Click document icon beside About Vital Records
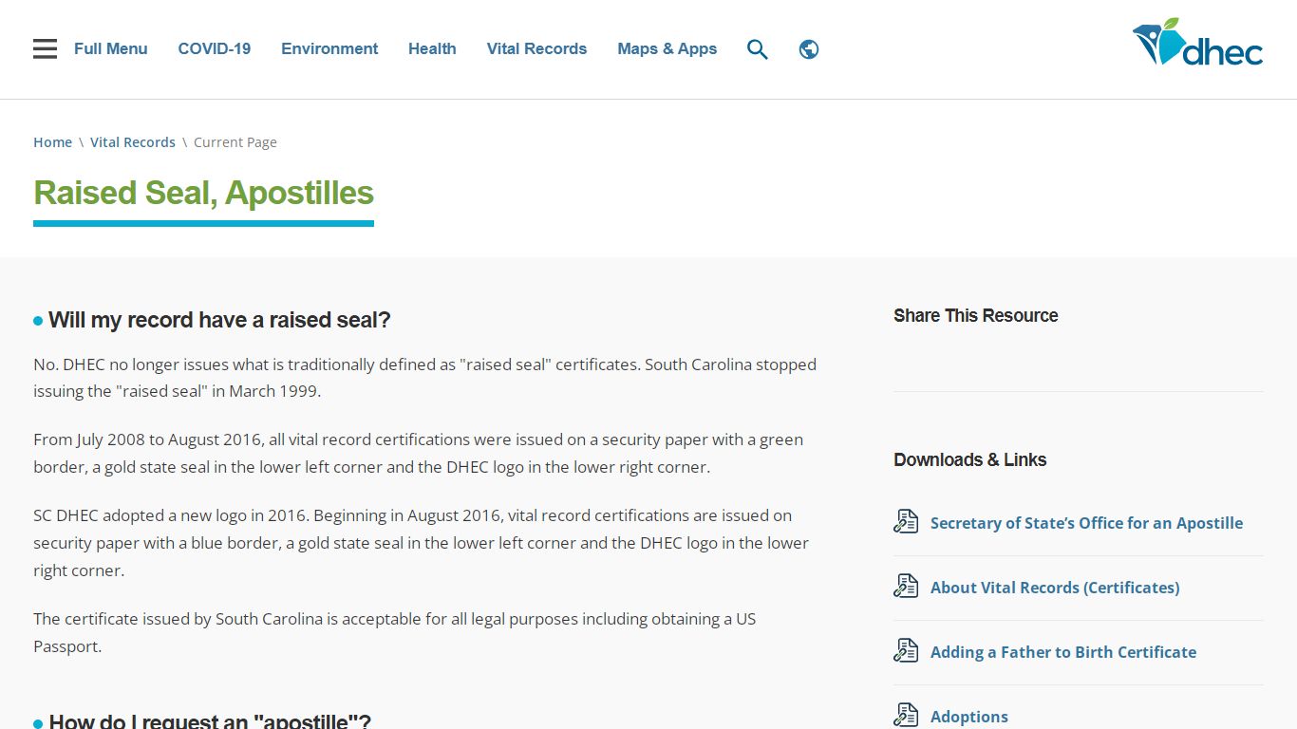1297x729 pixels. (x=906, y=587)
